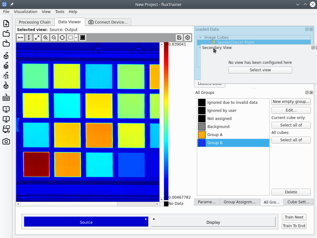Viewport: 317px width, 238px height.
Task: Open the File menu
Action: (x=6, y=12)
